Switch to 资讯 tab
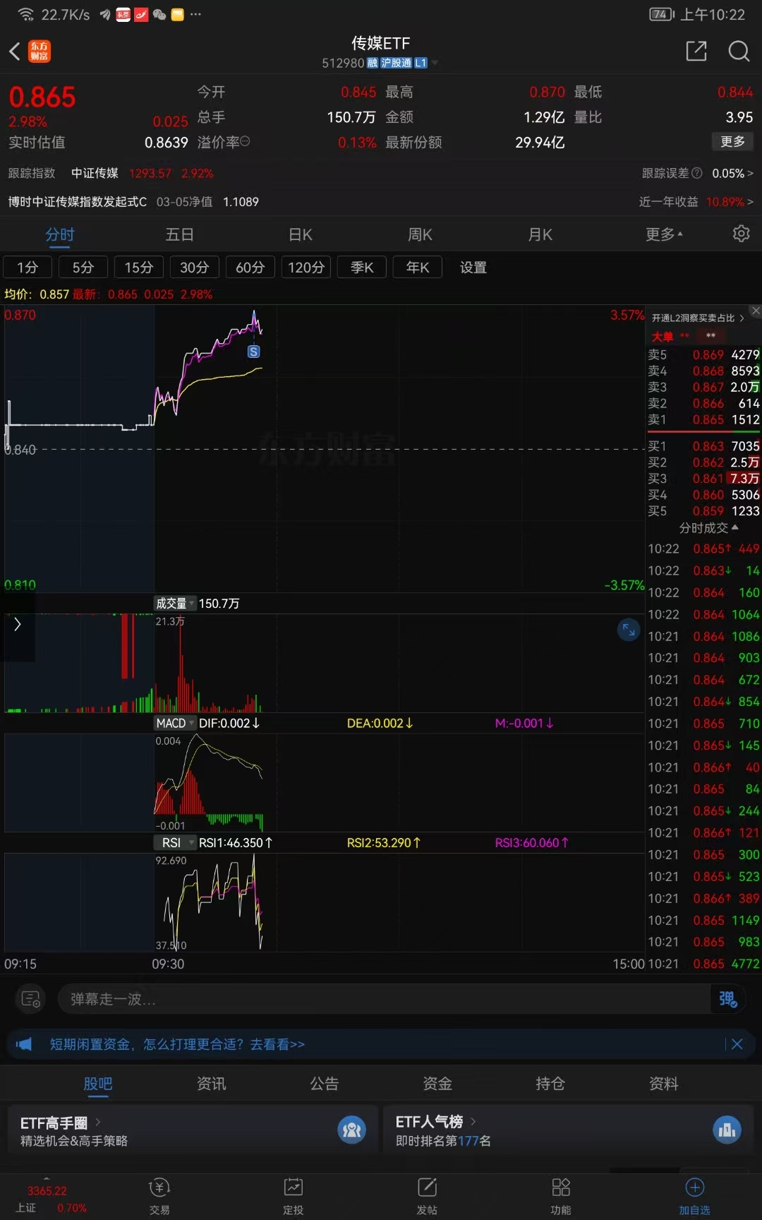The image size is (762, 1220). click(211, 1084)
